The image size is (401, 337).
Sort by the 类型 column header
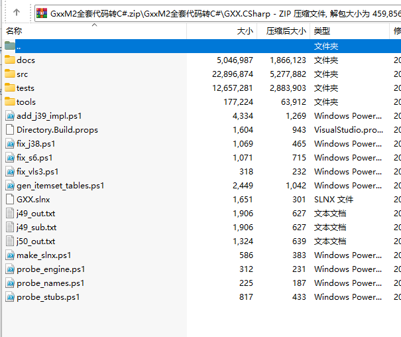click(x=349, y=31)
